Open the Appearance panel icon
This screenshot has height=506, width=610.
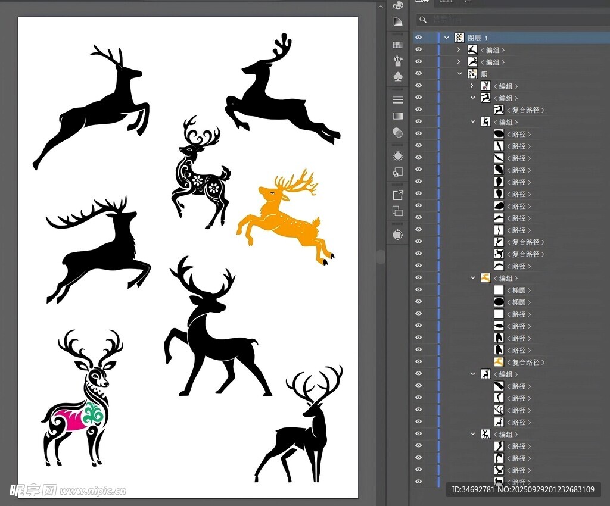(398, 156)
